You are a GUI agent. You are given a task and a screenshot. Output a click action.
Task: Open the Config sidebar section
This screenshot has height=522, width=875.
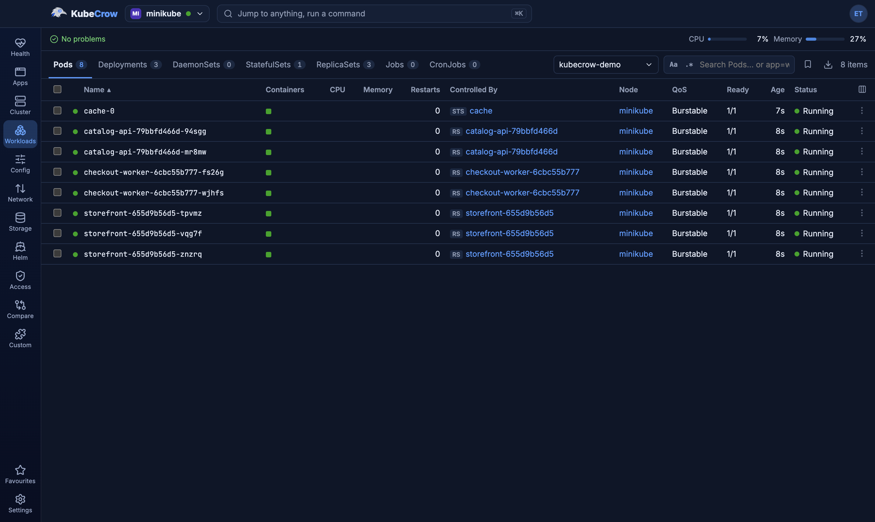click(20, 164)
